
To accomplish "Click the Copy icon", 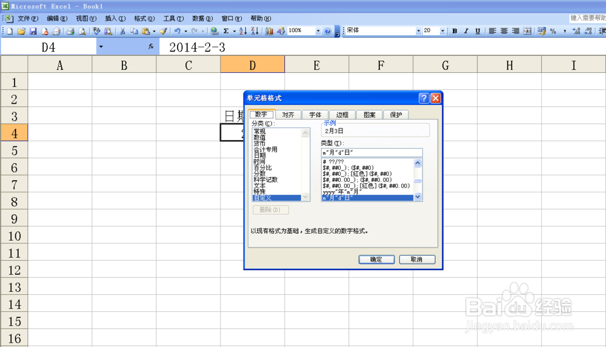I will click(134, 32).
